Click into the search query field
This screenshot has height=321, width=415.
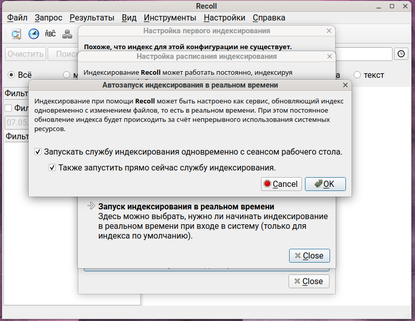coord(364,54)
